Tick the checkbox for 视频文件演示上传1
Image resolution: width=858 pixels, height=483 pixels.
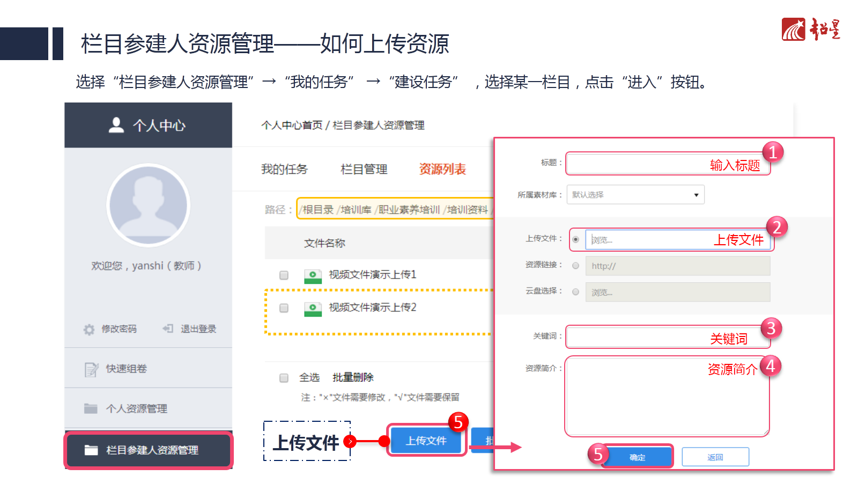tap(284, 275)
